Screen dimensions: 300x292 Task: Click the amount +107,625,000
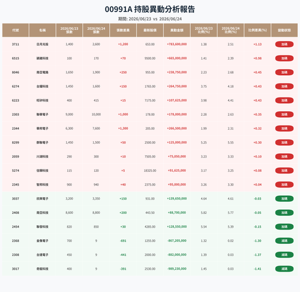click(x=177, y=100)
